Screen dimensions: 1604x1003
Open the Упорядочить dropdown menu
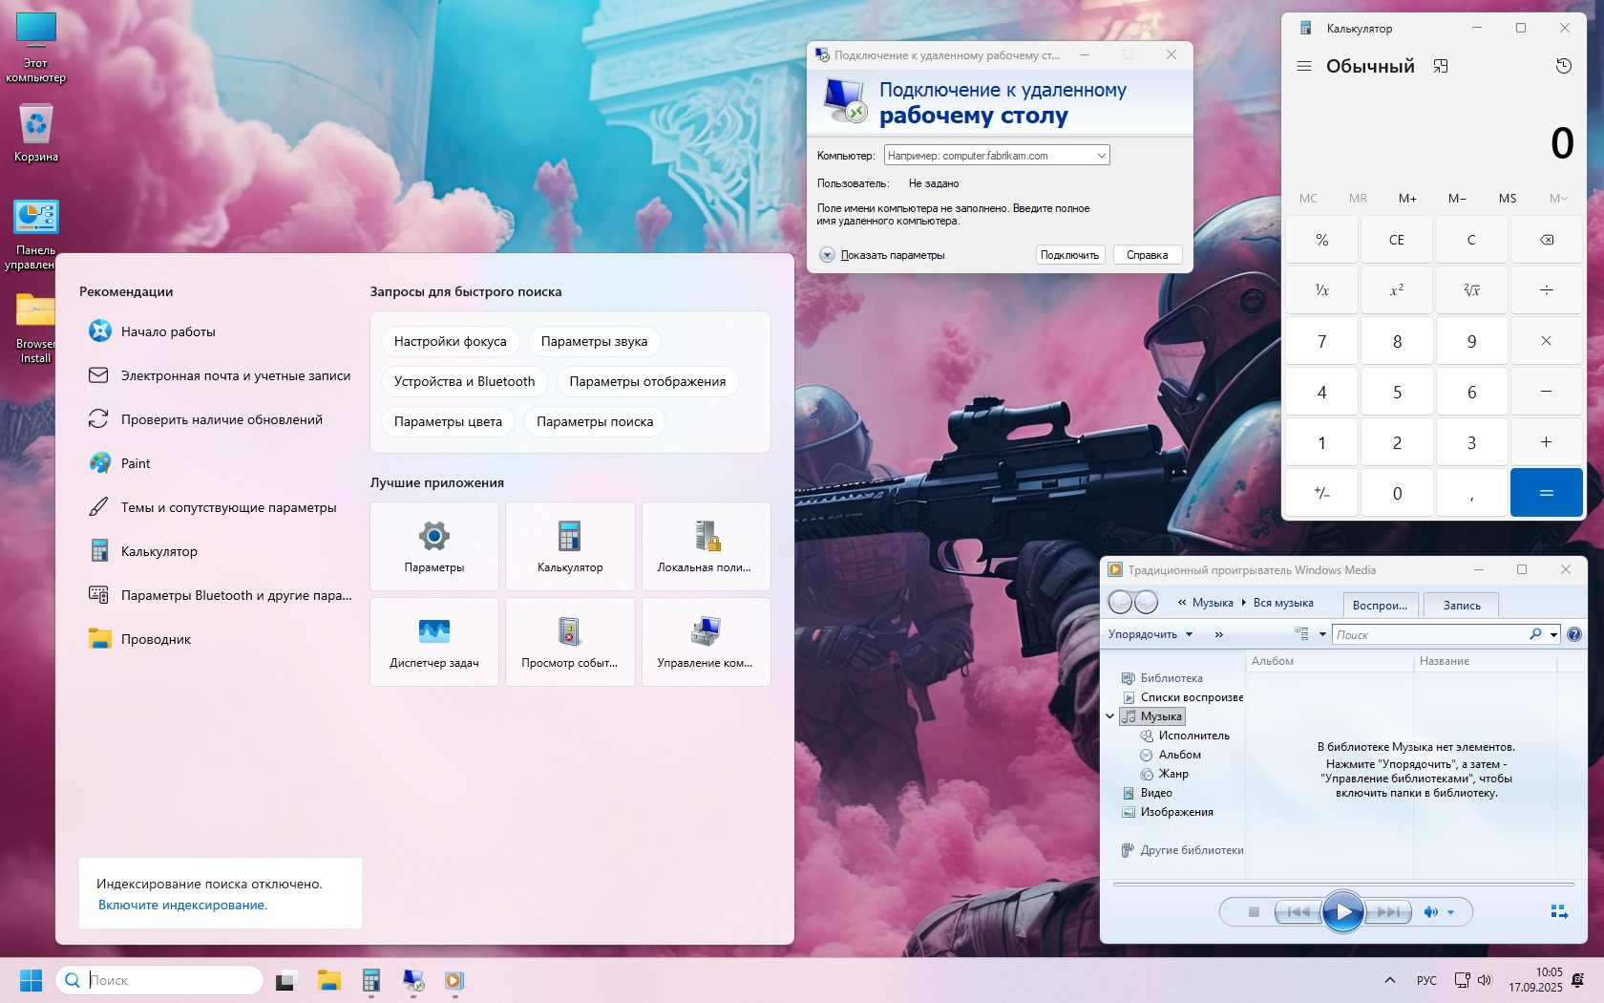(1150, 634)
